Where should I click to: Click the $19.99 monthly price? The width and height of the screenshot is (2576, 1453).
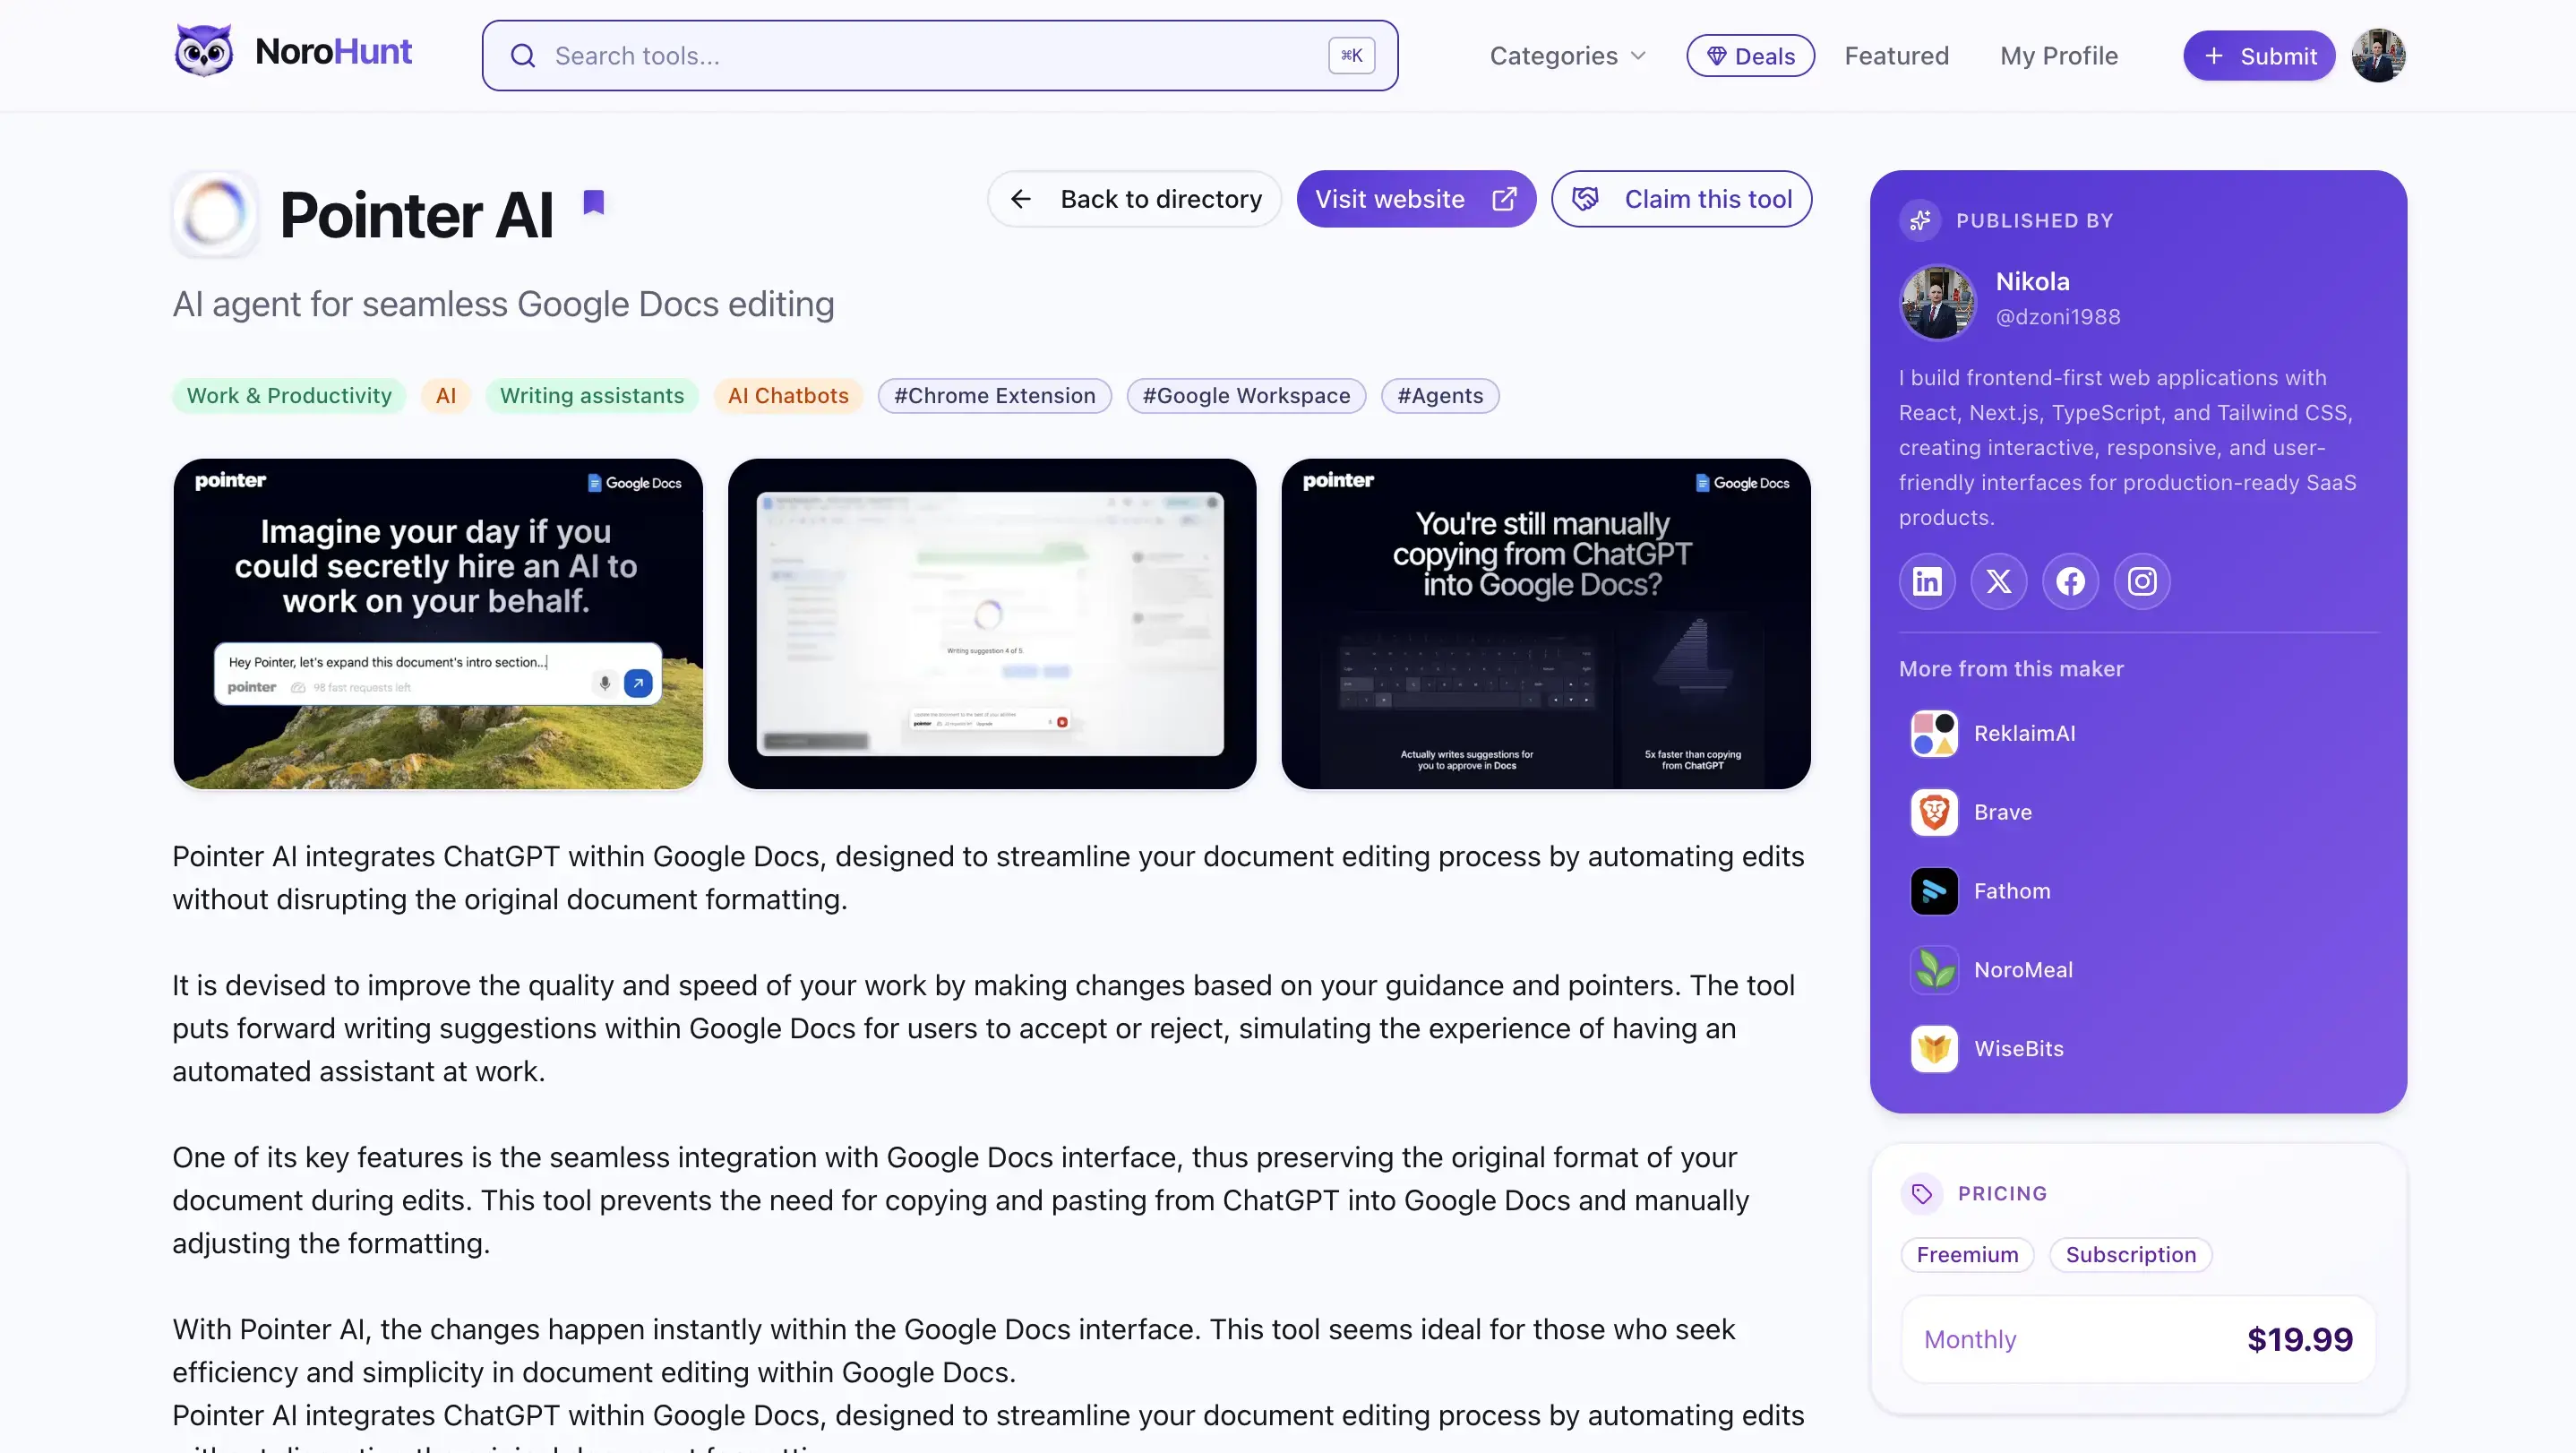pos(2299,1340)
